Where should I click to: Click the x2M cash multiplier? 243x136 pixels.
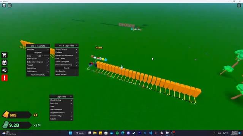pos(37,125)
